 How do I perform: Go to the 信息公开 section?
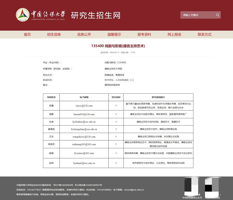pyautogui.click(x=84, y=35)
